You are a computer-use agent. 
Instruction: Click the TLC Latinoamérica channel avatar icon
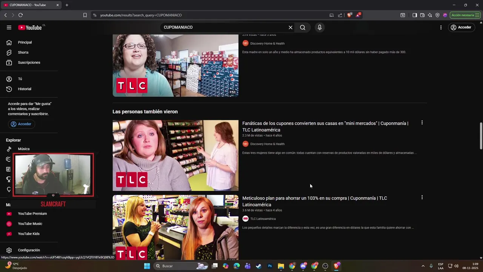click(x=245, y=219)
